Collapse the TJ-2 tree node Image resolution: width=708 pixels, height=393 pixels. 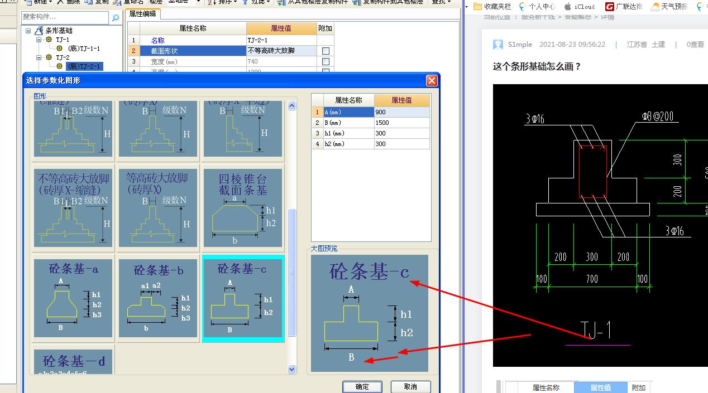point(39,57)
